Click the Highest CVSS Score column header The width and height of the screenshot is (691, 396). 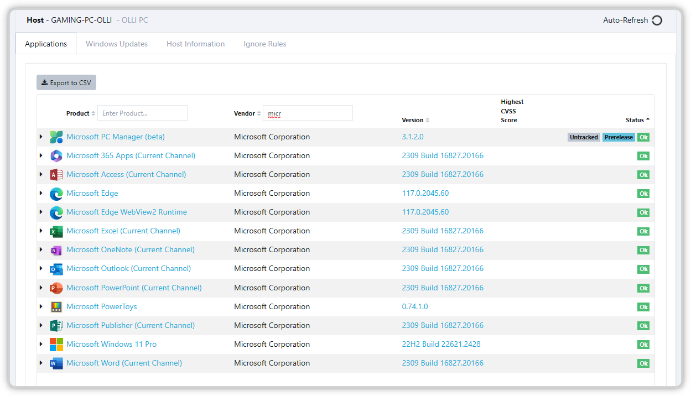coord(512,111)
